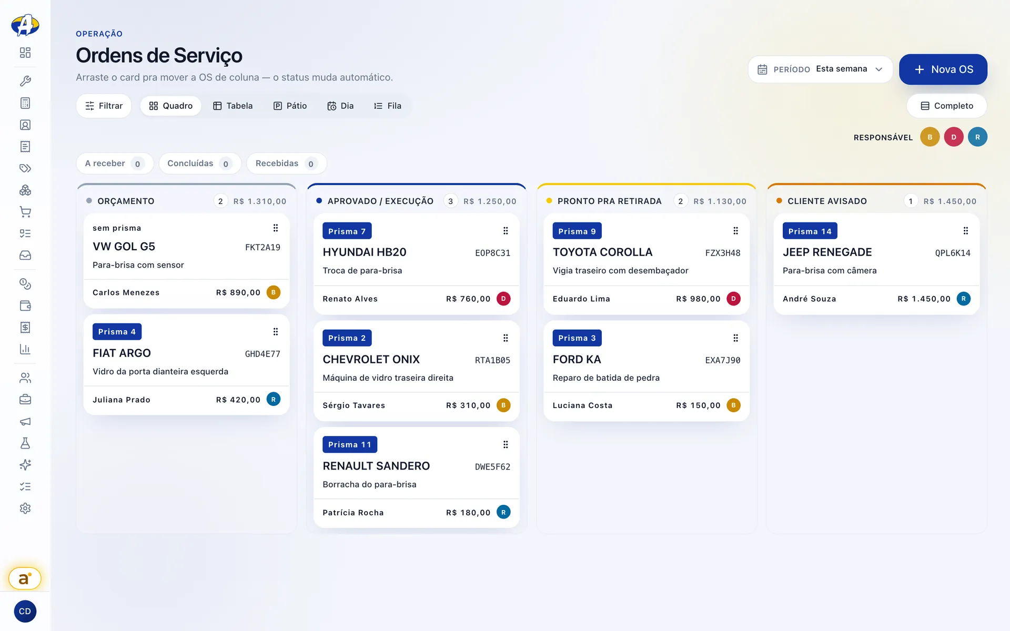Image resolution: width=1010 pixels, height=631 pixels.
Task: Switch to the Quadro view tab
Action: click(170, 106)
